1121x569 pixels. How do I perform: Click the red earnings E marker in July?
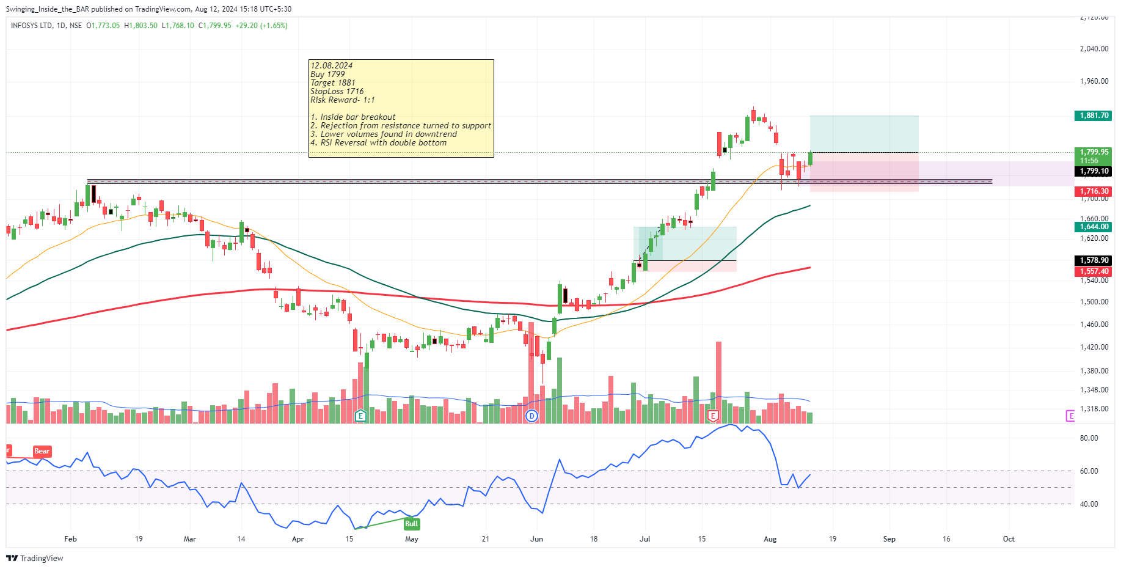click(712, 416)
